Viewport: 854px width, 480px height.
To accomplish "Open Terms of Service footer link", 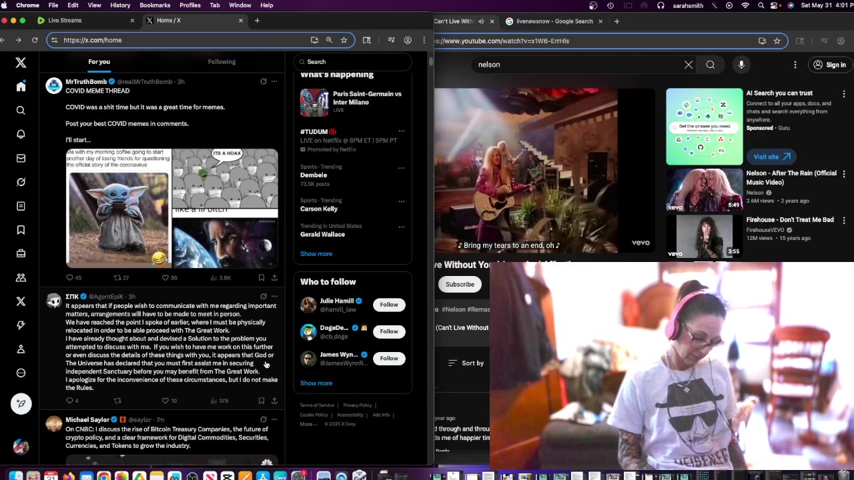I will (317, 405).
